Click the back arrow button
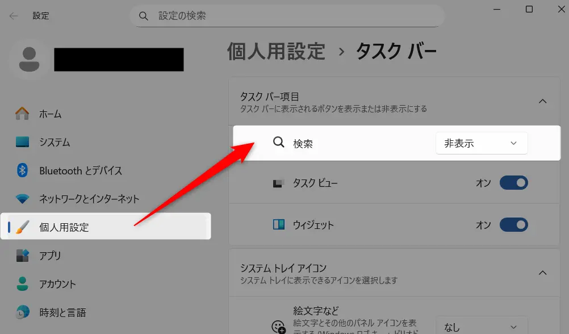 (x=12, y=15)
